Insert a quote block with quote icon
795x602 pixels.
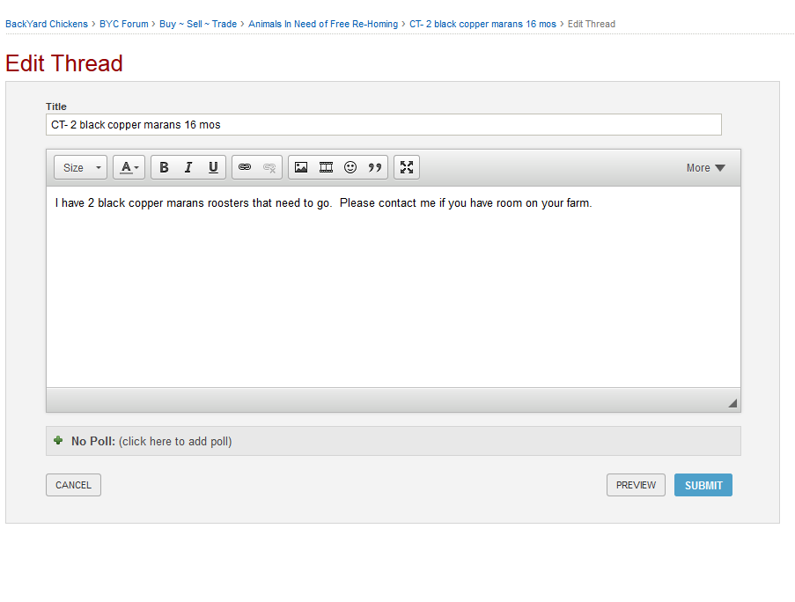[375, 167]
